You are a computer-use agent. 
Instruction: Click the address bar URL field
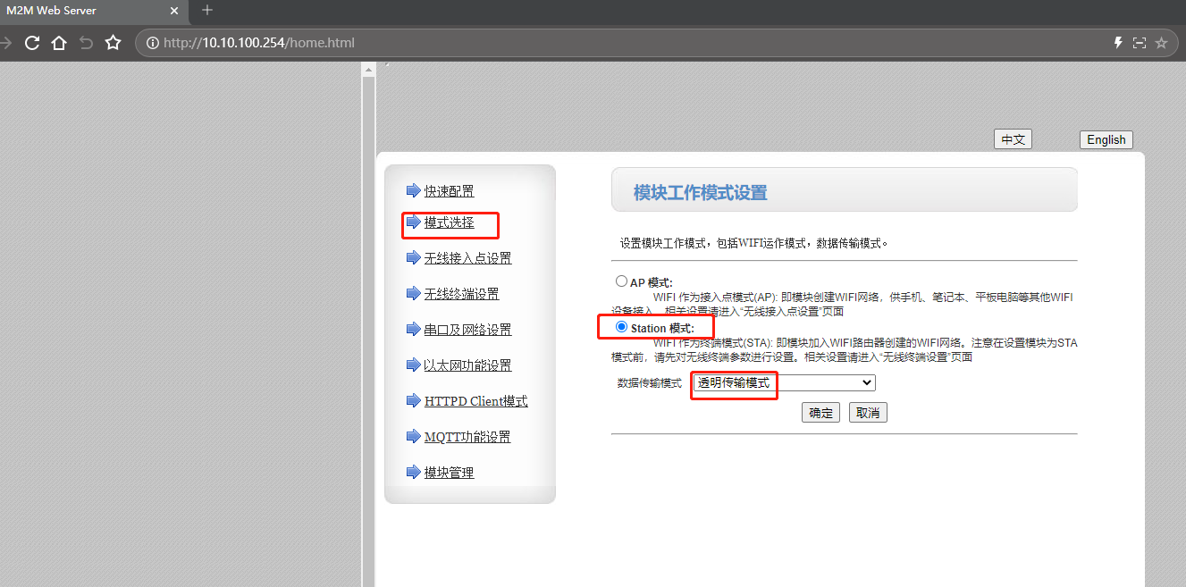coord(626,43)
